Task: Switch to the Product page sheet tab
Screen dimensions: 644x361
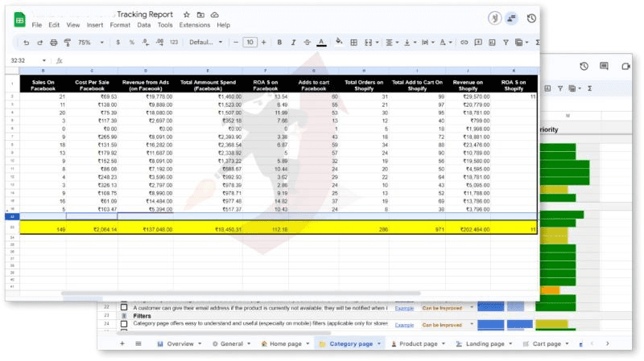Action: (418, 344)
